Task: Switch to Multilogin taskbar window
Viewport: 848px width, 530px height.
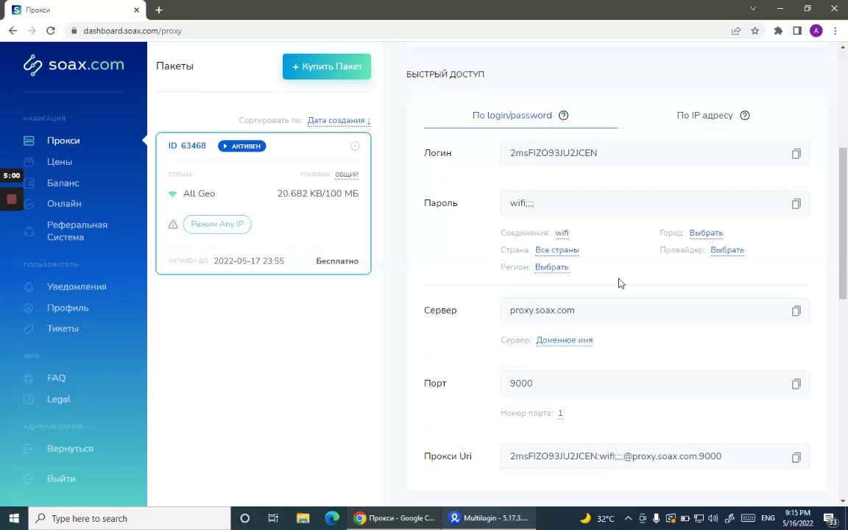Action: (488, 518)
